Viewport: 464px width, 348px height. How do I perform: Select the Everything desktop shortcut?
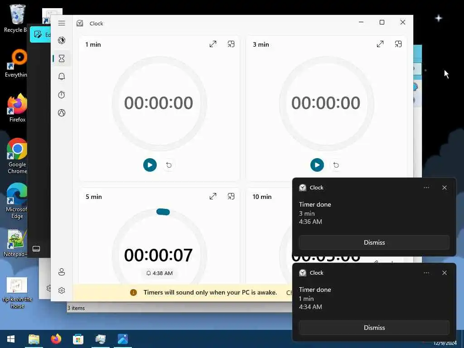[x=17, y=63]
